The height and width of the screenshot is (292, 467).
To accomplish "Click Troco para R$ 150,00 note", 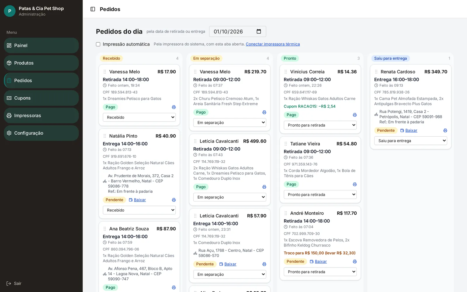I will tap(320, 253).
